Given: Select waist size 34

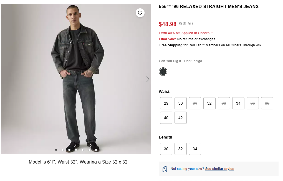Looking at the screenshot, I should (x=238, y=103).
